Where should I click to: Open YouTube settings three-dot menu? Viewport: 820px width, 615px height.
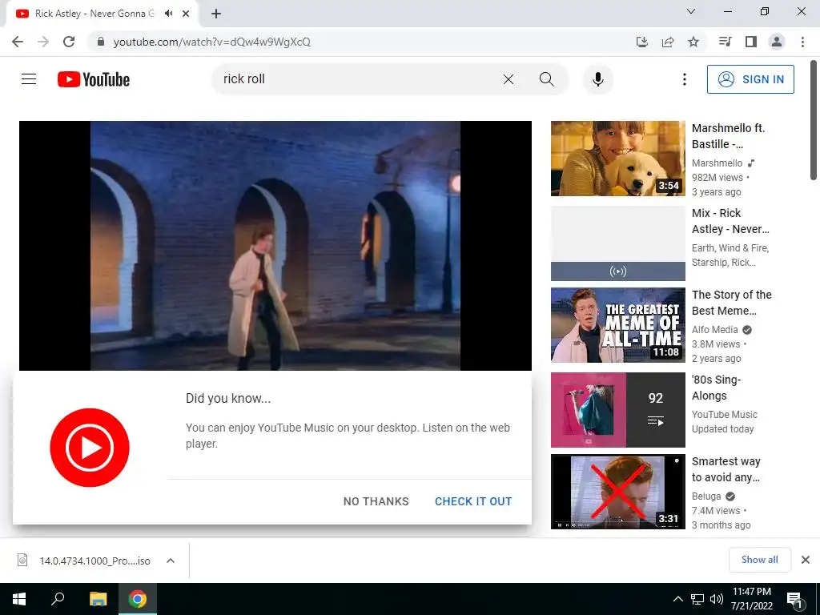point(684,79)
